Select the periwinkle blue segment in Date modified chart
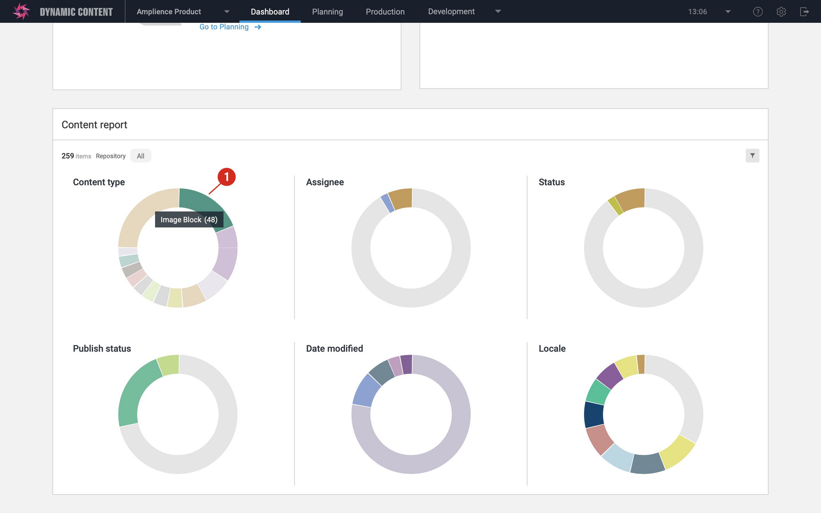 366,390
